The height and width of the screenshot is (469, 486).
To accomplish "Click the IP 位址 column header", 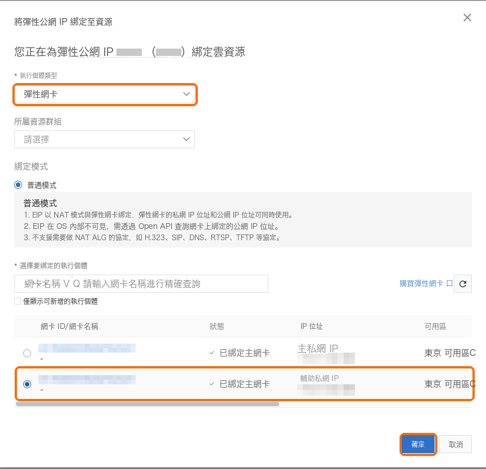I will (x=311, y=327).
